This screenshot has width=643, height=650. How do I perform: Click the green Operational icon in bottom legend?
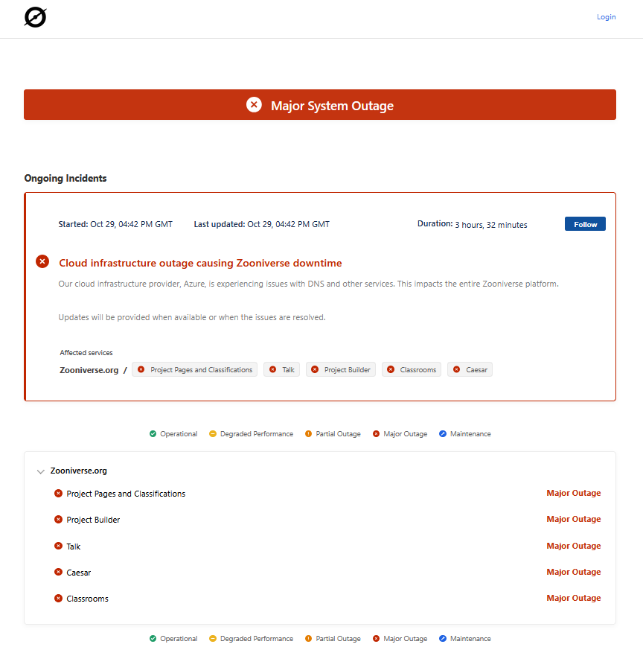tap(153, 638)
